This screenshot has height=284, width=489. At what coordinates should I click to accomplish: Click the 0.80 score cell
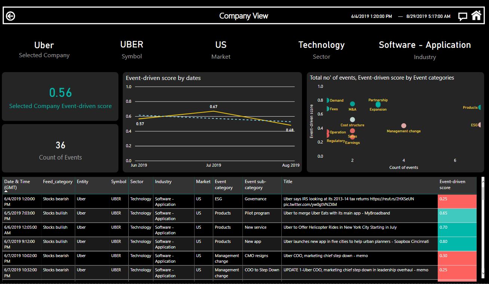457,244
